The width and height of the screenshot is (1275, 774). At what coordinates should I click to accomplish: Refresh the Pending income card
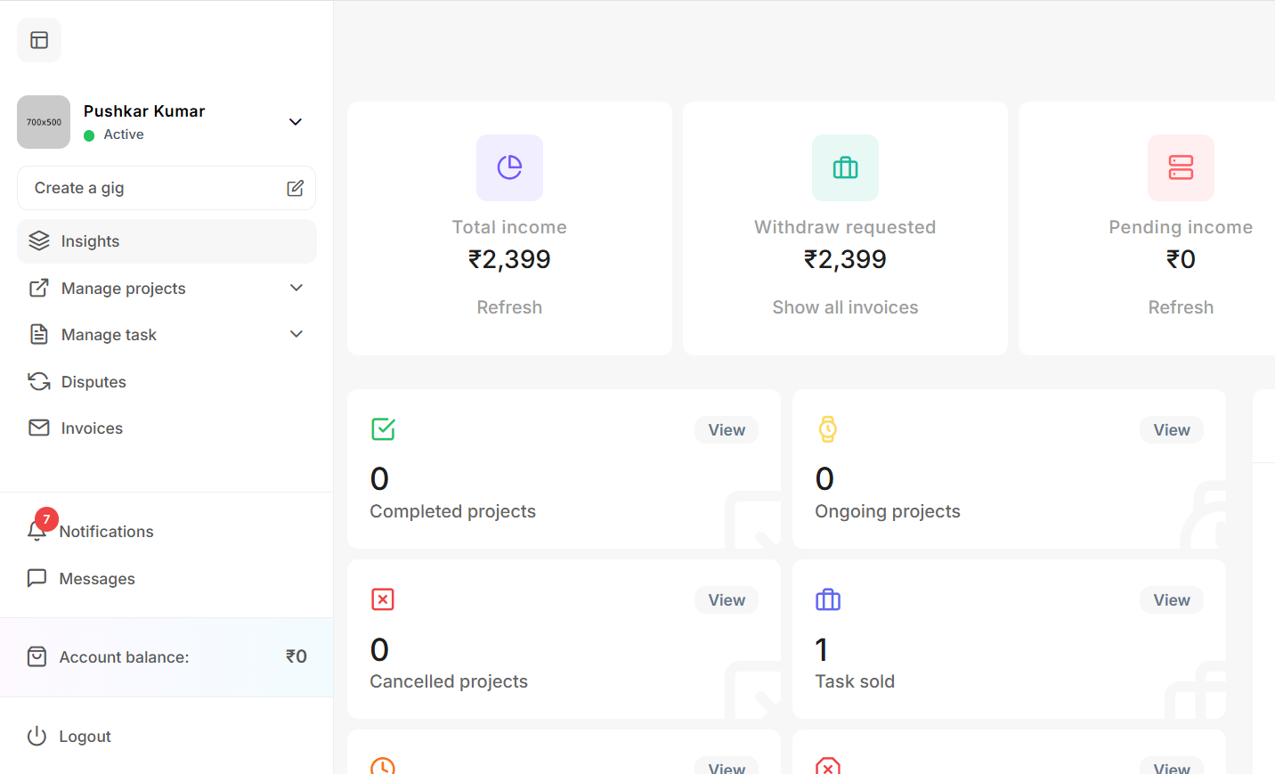click(1181, 307)
